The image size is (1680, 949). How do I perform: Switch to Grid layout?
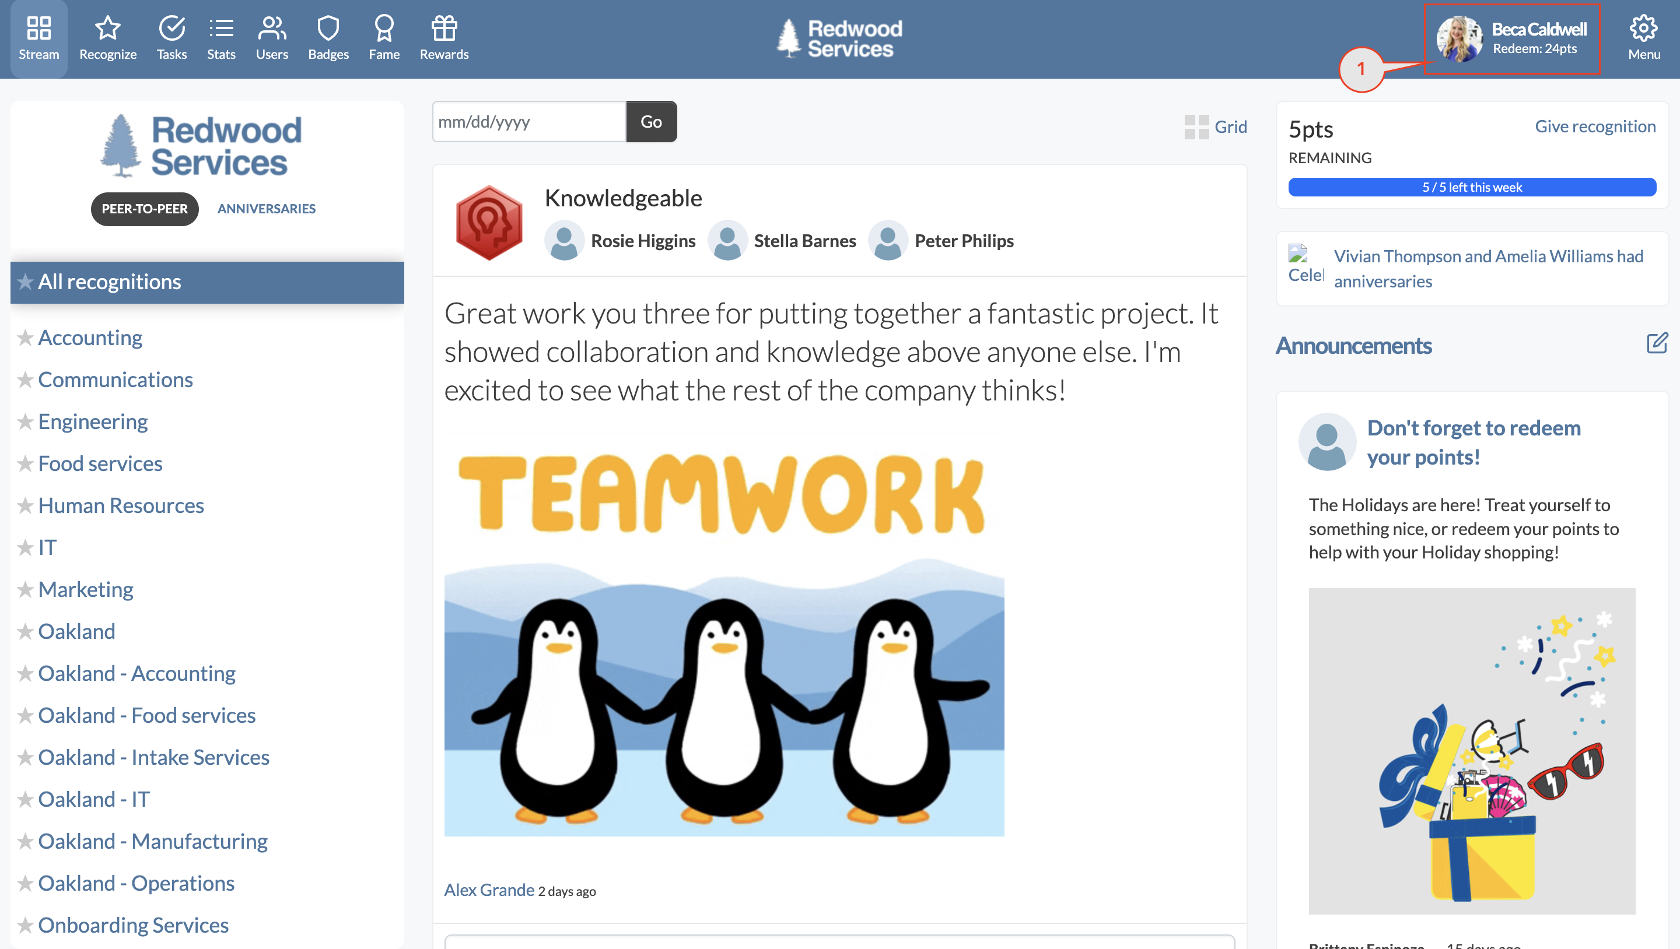(1216, 126)
